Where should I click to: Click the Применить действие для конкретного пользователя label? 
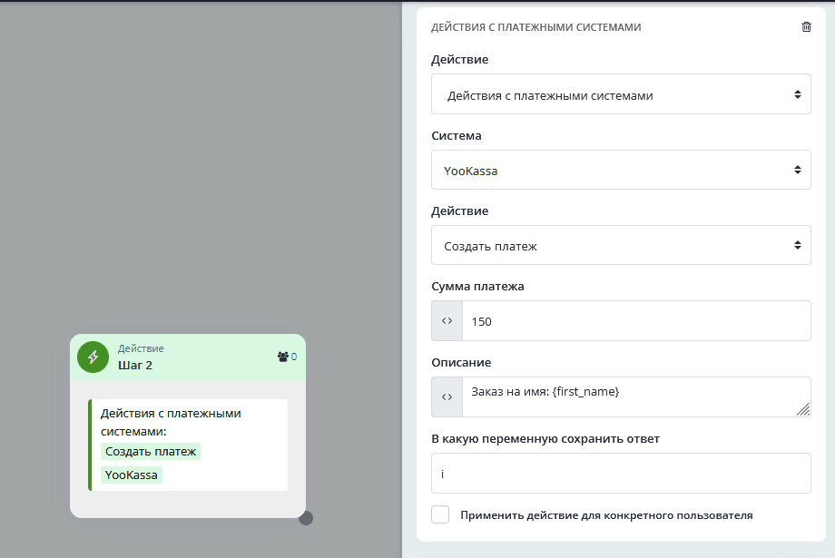coord(606,515)
